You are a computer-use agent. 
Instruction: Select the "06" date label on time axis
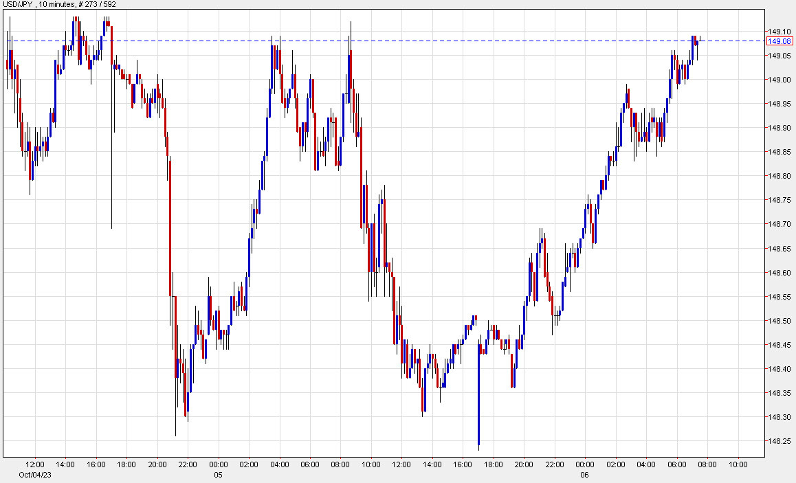click(584, 474)
